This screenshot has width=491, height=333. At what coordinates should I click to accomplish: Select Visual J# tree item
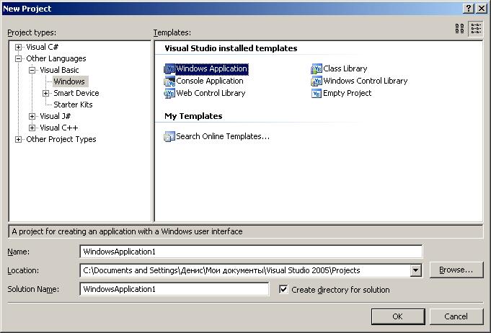click(x=55, y=116)
